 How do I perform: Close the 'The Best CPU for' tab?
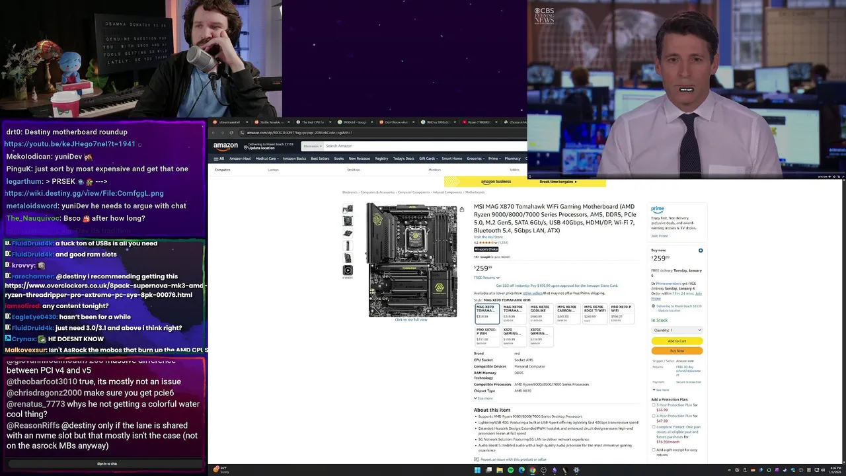point(330,122)
